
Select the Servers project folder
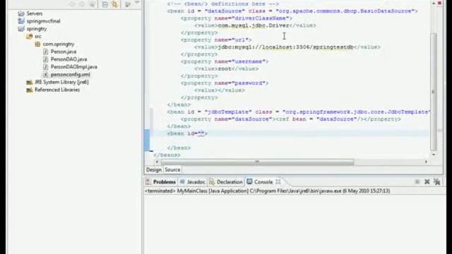(x=35, y=13)
